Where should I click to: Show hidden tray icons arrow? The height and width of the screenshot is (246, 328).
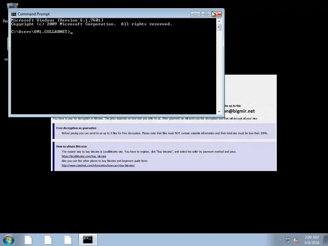point(280,240)
